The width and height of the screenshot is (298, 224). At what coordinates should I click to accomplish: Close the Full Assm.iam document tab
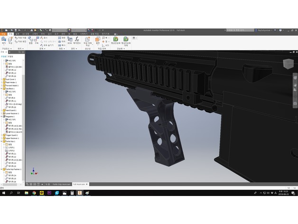(x=87, y=184)
